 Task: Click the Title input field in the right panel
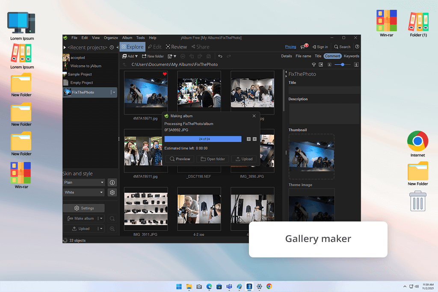point(324,90)
